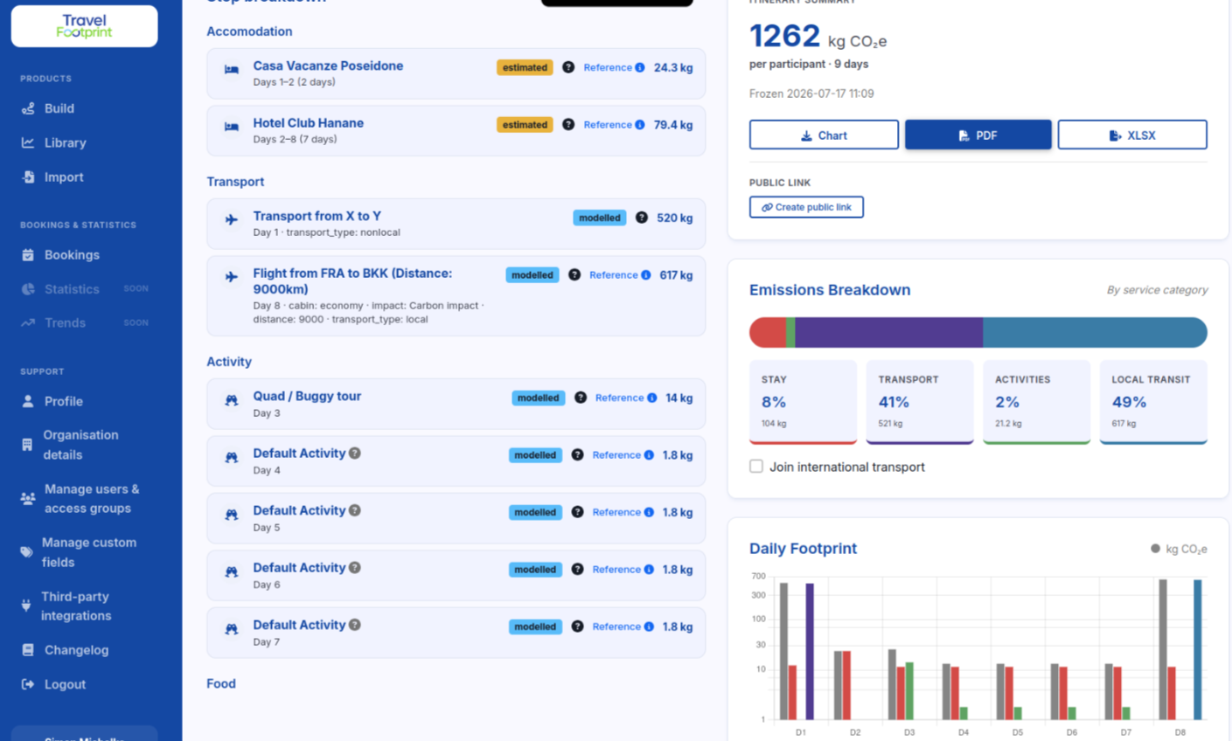Export itinerary as PDF
The width and height of the screenshot is (1232, 741).
pos(978,135)
